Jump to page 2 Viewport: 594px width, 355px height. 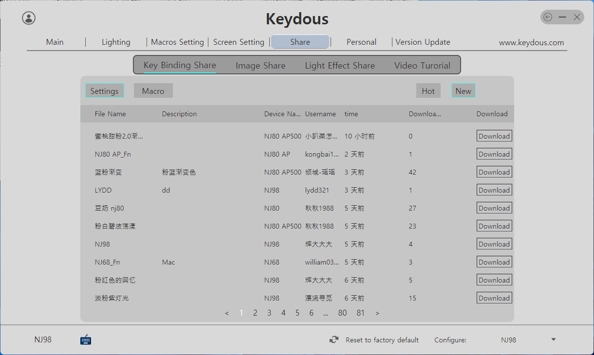click(x=255, y=313)
